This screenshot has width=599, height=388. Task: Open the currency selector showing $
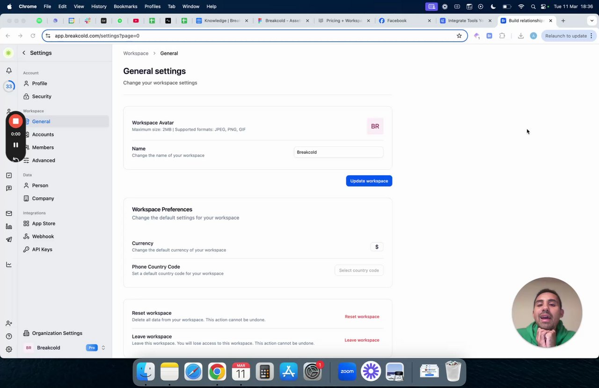[x=377, y=247]
